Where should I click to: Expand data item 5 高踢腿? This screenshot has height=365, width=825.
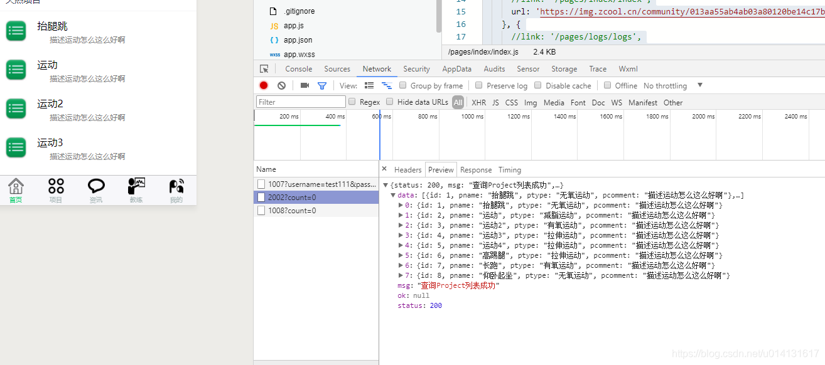(x=401, y=255)
